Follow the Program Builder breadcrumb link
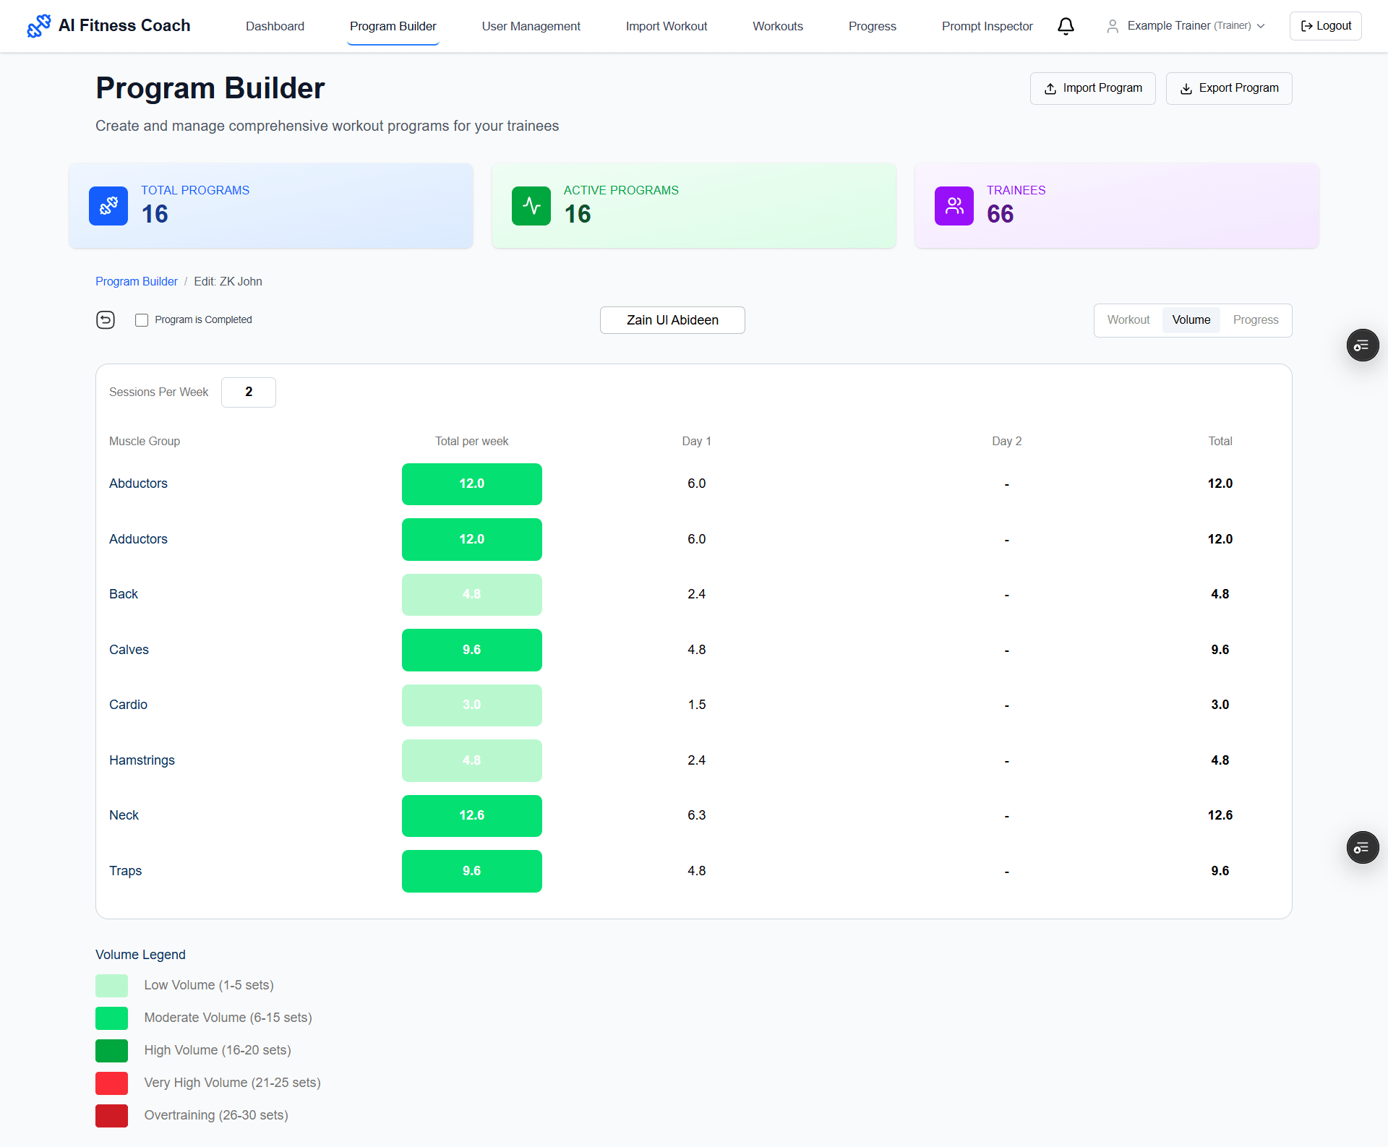This screenshot has height=1147, width=1388. click(136, 281)
